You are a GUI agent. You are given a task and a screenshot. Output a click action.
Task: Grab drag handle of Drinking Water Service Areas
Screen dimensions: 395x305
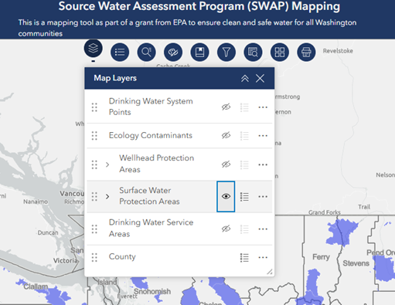[x=94, y=229]
